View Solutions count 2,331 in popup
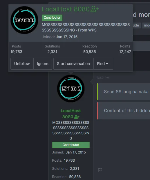The image size is (150, 180). [x=52, y=52]
